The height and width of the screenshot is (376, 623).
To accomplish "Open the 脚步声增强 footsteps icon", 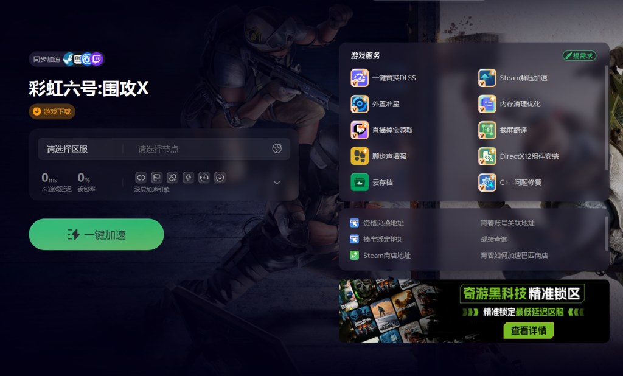I will [360, 156].
